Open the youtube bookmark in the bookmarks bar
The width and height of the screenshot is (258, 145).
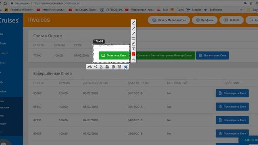[x=51, y=10]
